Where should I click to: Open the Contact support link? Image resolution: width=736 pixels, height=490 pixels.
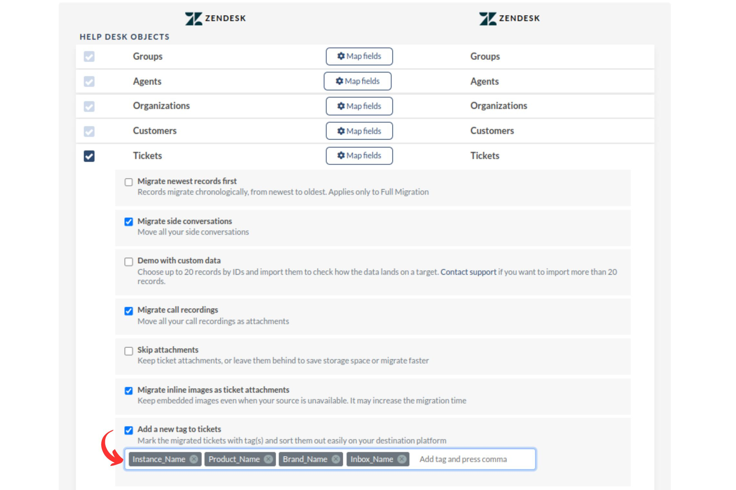click(x=468, y=272)
